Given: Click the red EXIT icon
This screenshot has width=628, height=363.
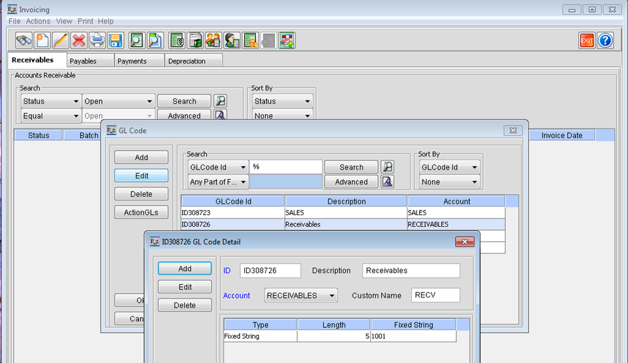Looking at the screenshot, I should click(587, 40).
